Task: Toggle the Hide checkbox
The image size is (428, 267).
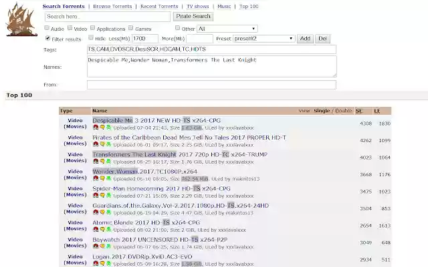Action: [x=91, y=38]
